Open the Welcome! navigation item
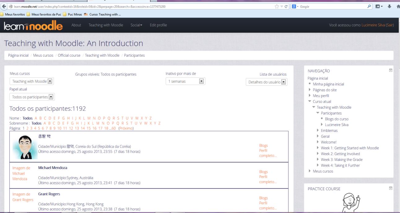The width and height of the screenshot is (400, 213). coord(328,142)
